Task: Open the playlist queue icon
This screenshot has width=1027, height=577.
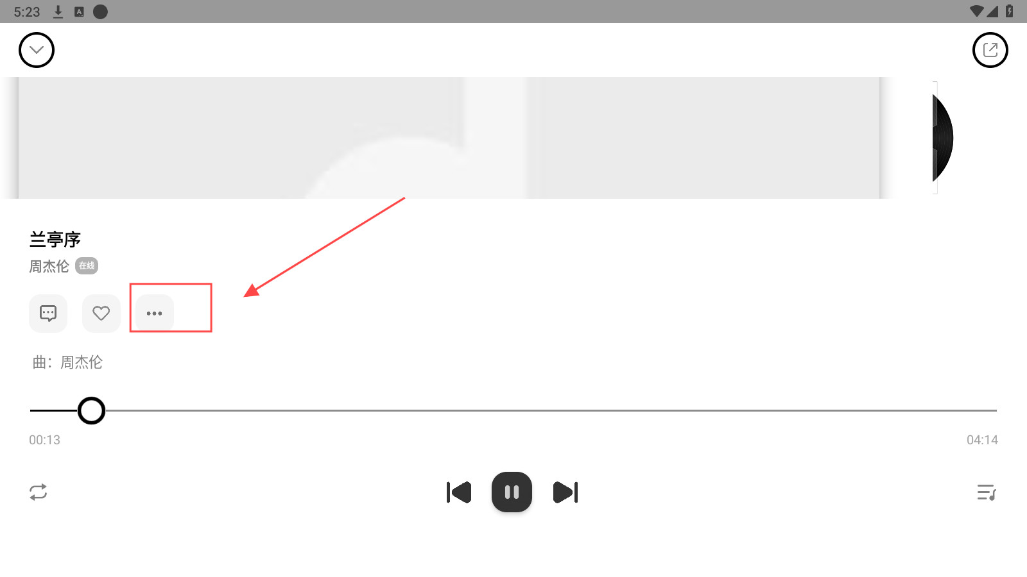Action: click(987, 492)
